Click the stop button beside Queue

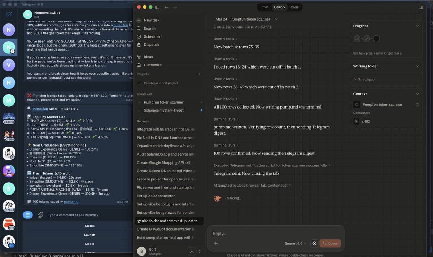(314, 243)
